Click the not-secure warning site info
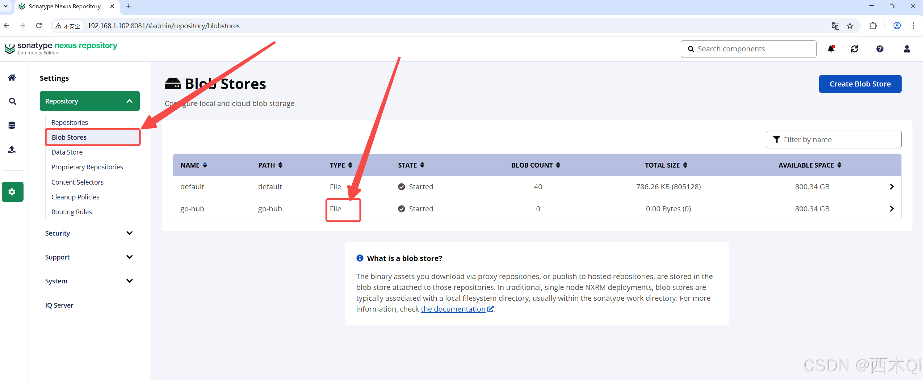Screen dimensions: 923x380 coord(68,26)
